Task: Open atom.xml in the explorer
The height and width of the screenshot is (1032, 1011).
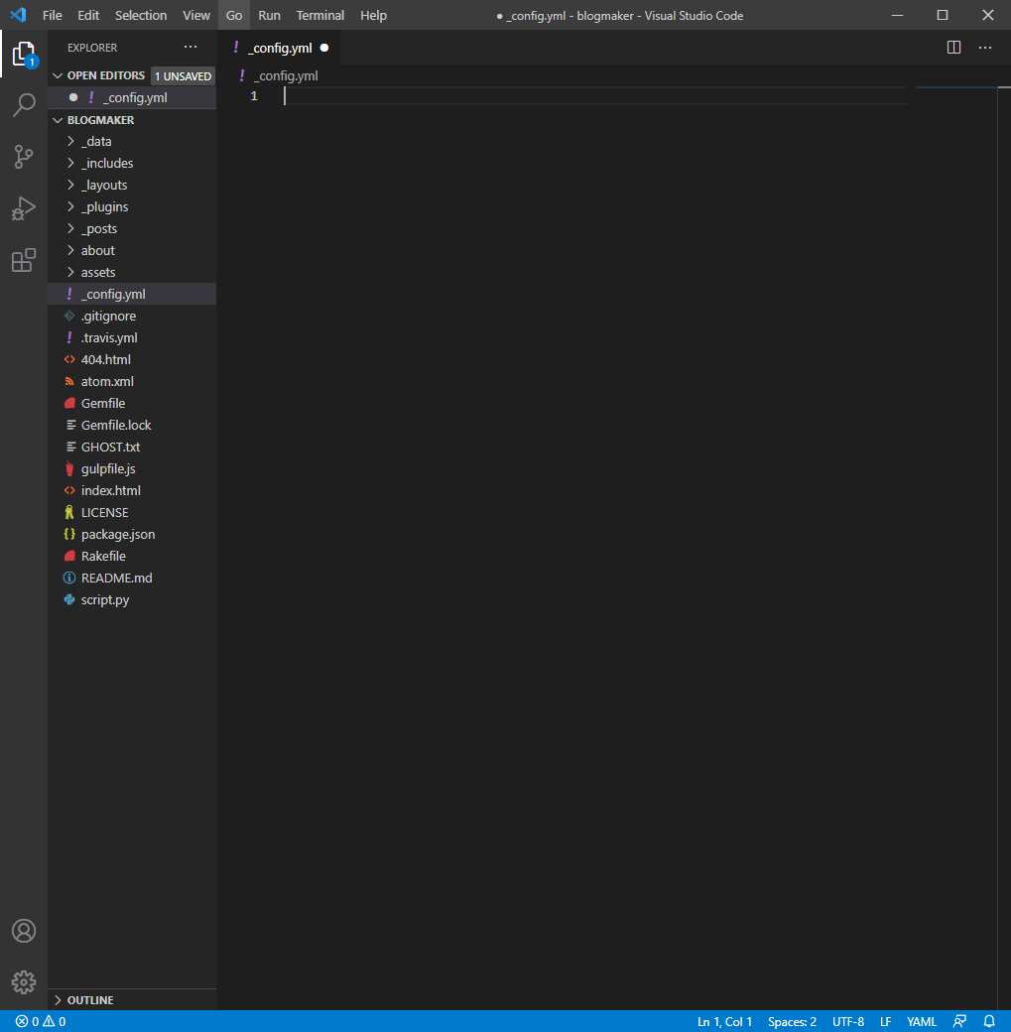Action: (132, 381)
